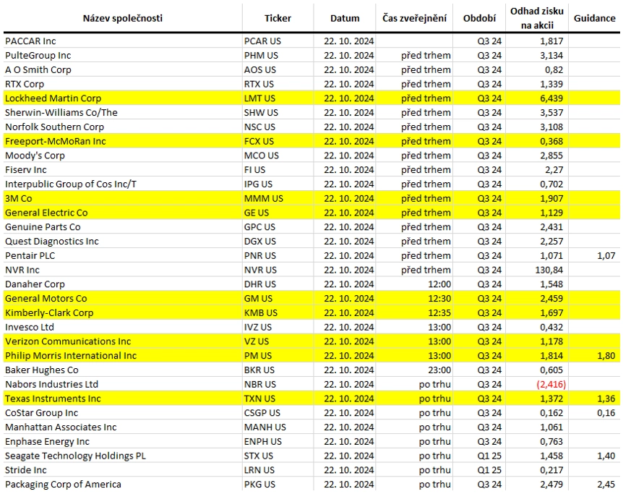Select the Kimberly-Clark 12:35 time cell
623x494 pixels.
(414, 312)
